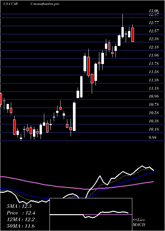Screen dimensions: 165x231
Task: Click the Price : 12.4 readout
Action: (21, 213)
